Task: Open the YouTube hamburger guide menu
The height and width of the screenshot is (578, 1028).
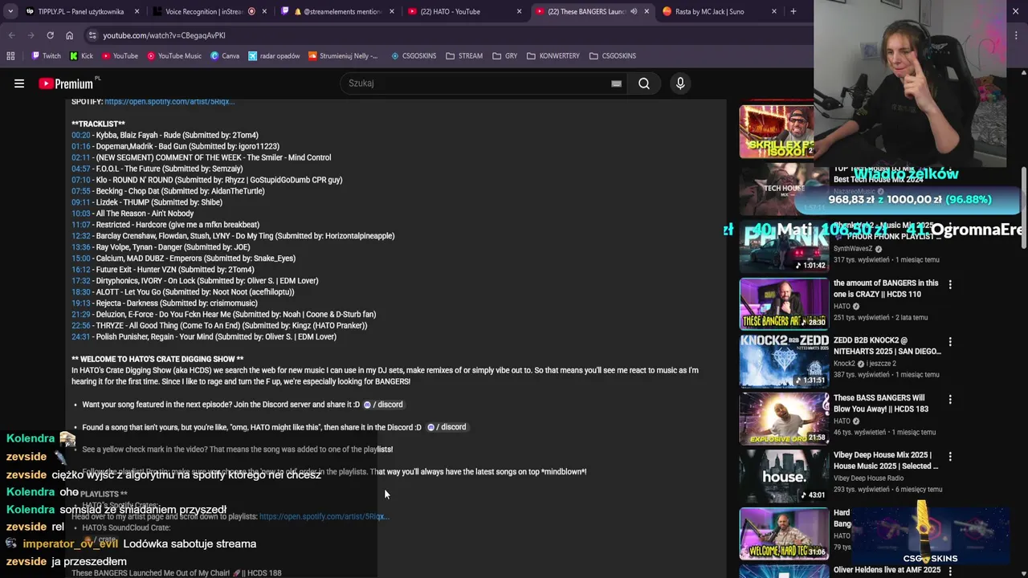Action: (x=19, y=83)
